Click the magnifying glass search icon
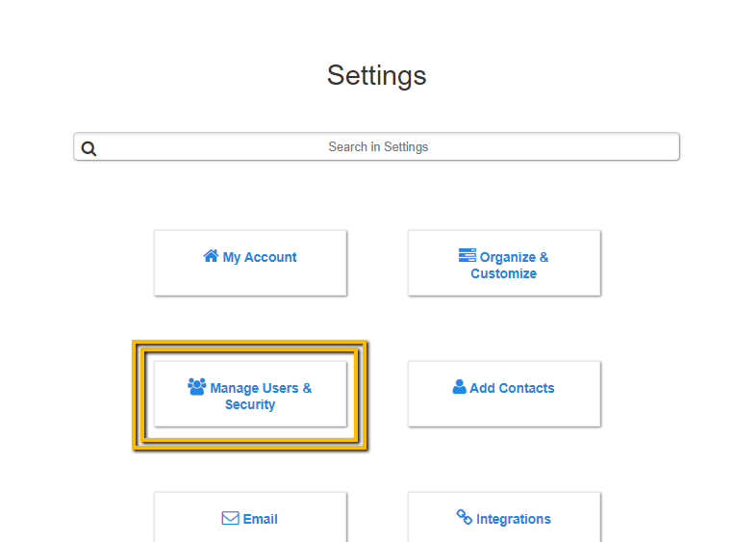Viewport: 733px width, 542px height. point(88,148)
